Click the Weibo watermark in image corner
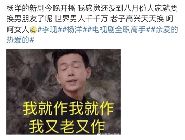This screenshot has width=185, height=140. [109, 133]
